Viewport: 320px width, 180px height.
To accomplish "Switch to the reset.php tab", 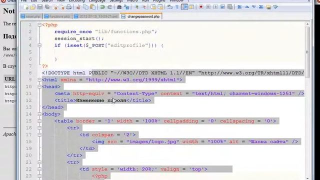I will click(31, 16).
